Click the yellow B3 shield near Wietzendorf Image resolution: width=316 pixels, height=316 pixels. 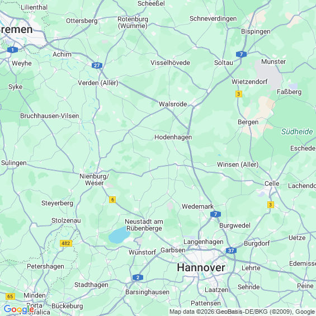click(x=239, y=94)
